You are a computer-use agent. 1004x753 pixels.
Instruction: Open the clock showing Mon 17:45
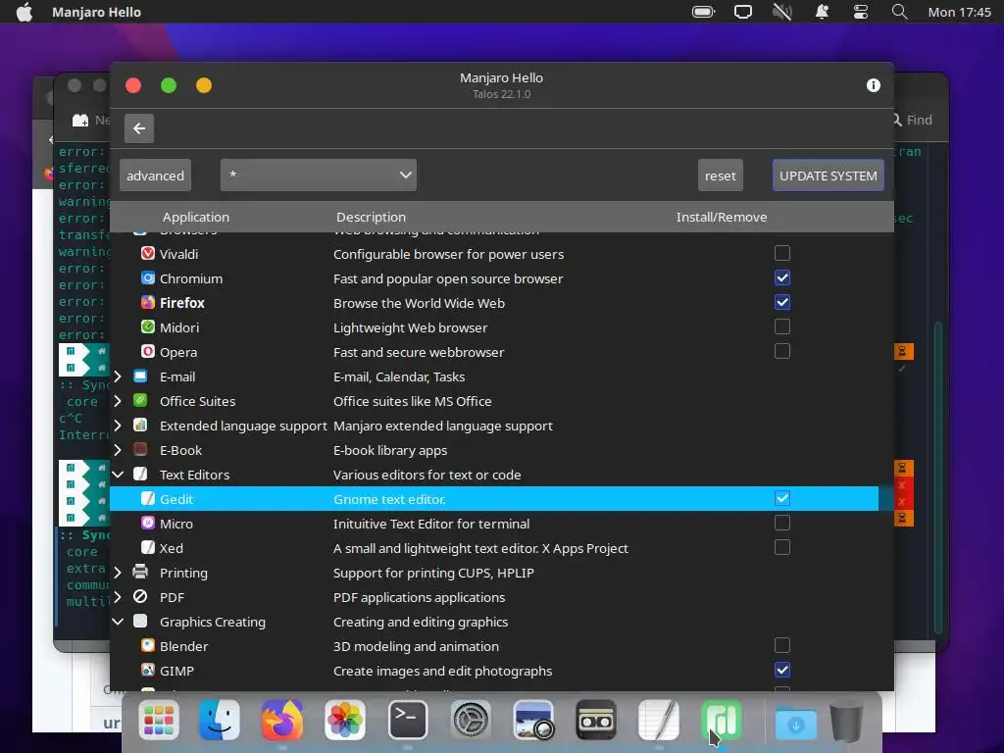959,12
